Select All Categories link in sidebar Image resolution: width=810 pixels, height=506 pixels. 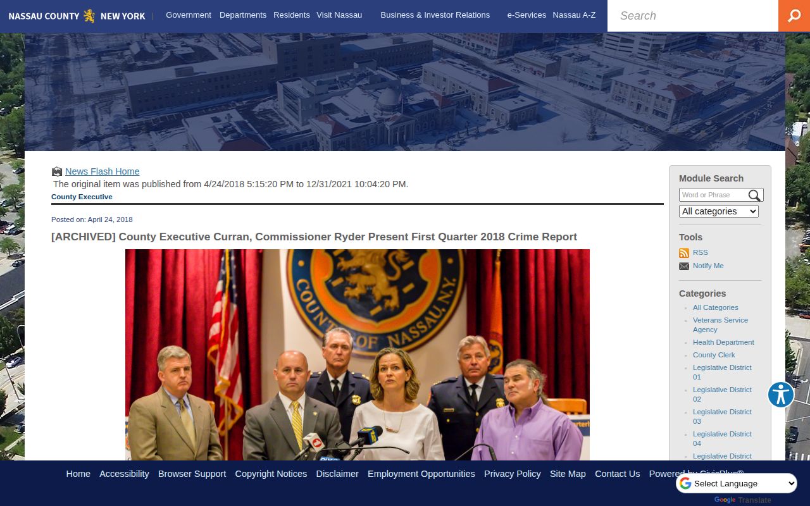[716, 307]
